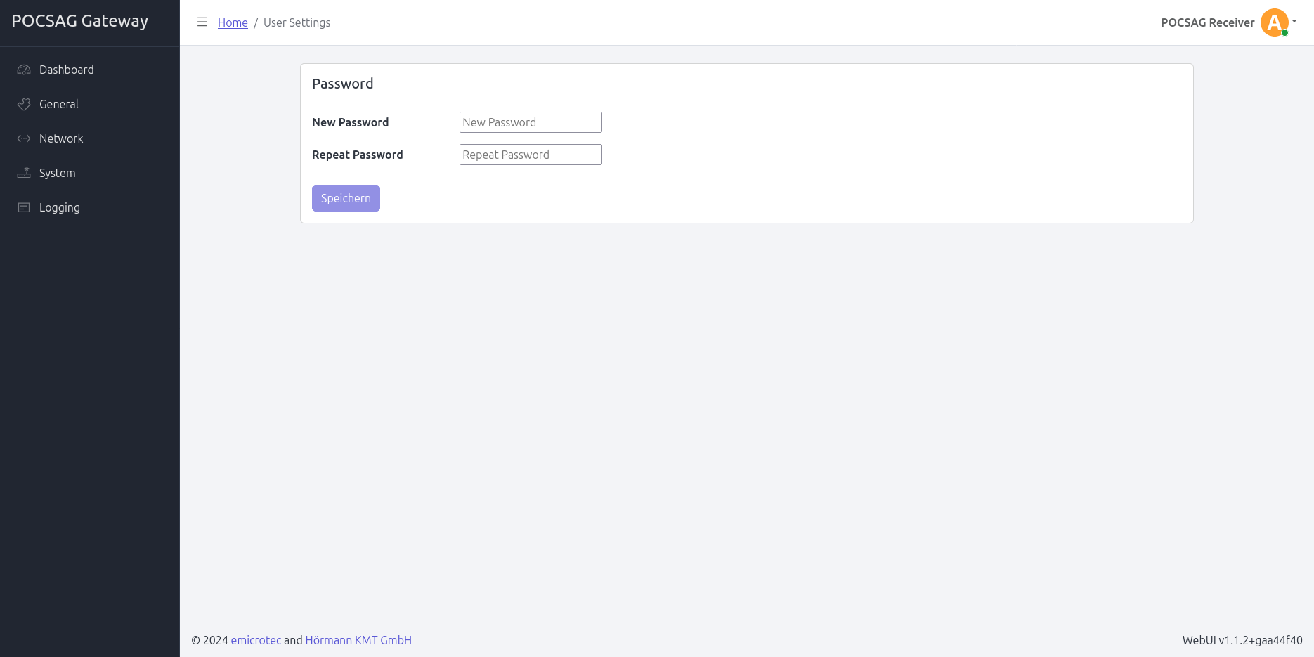Select the Network text in sidebar

click(x=61, y=138)
